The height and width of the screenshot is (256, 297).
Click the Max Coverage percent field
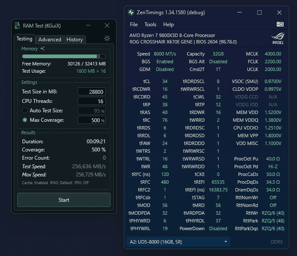92,120
